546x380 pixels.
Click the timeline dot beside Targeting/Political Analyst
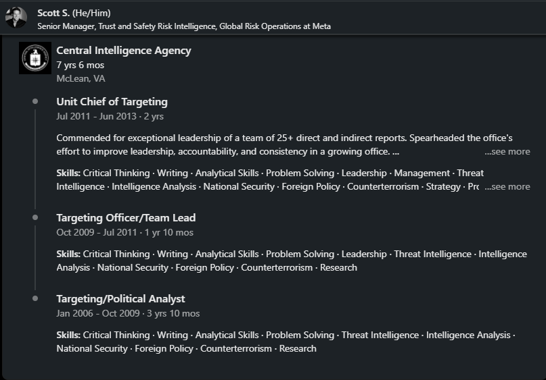pyautogui.click(x=35, y=298)
